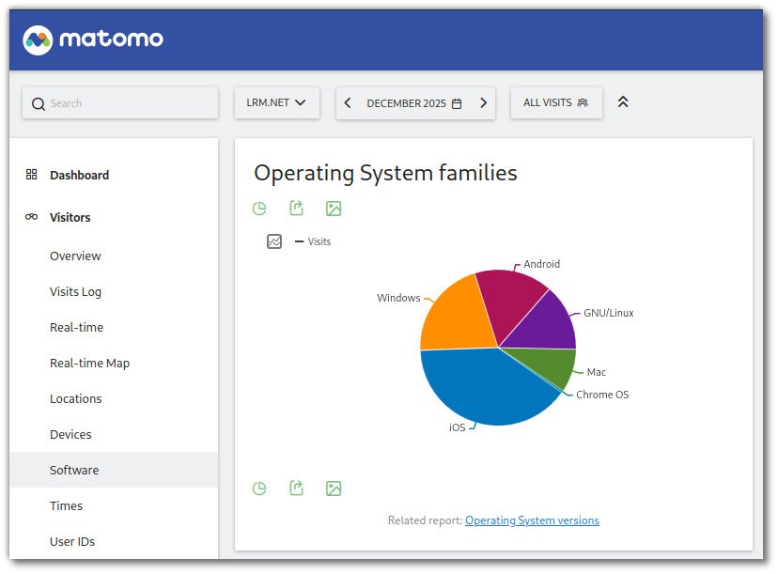Open the Dashboard section
The image size is (778, 574).
[x=79, y=175]
